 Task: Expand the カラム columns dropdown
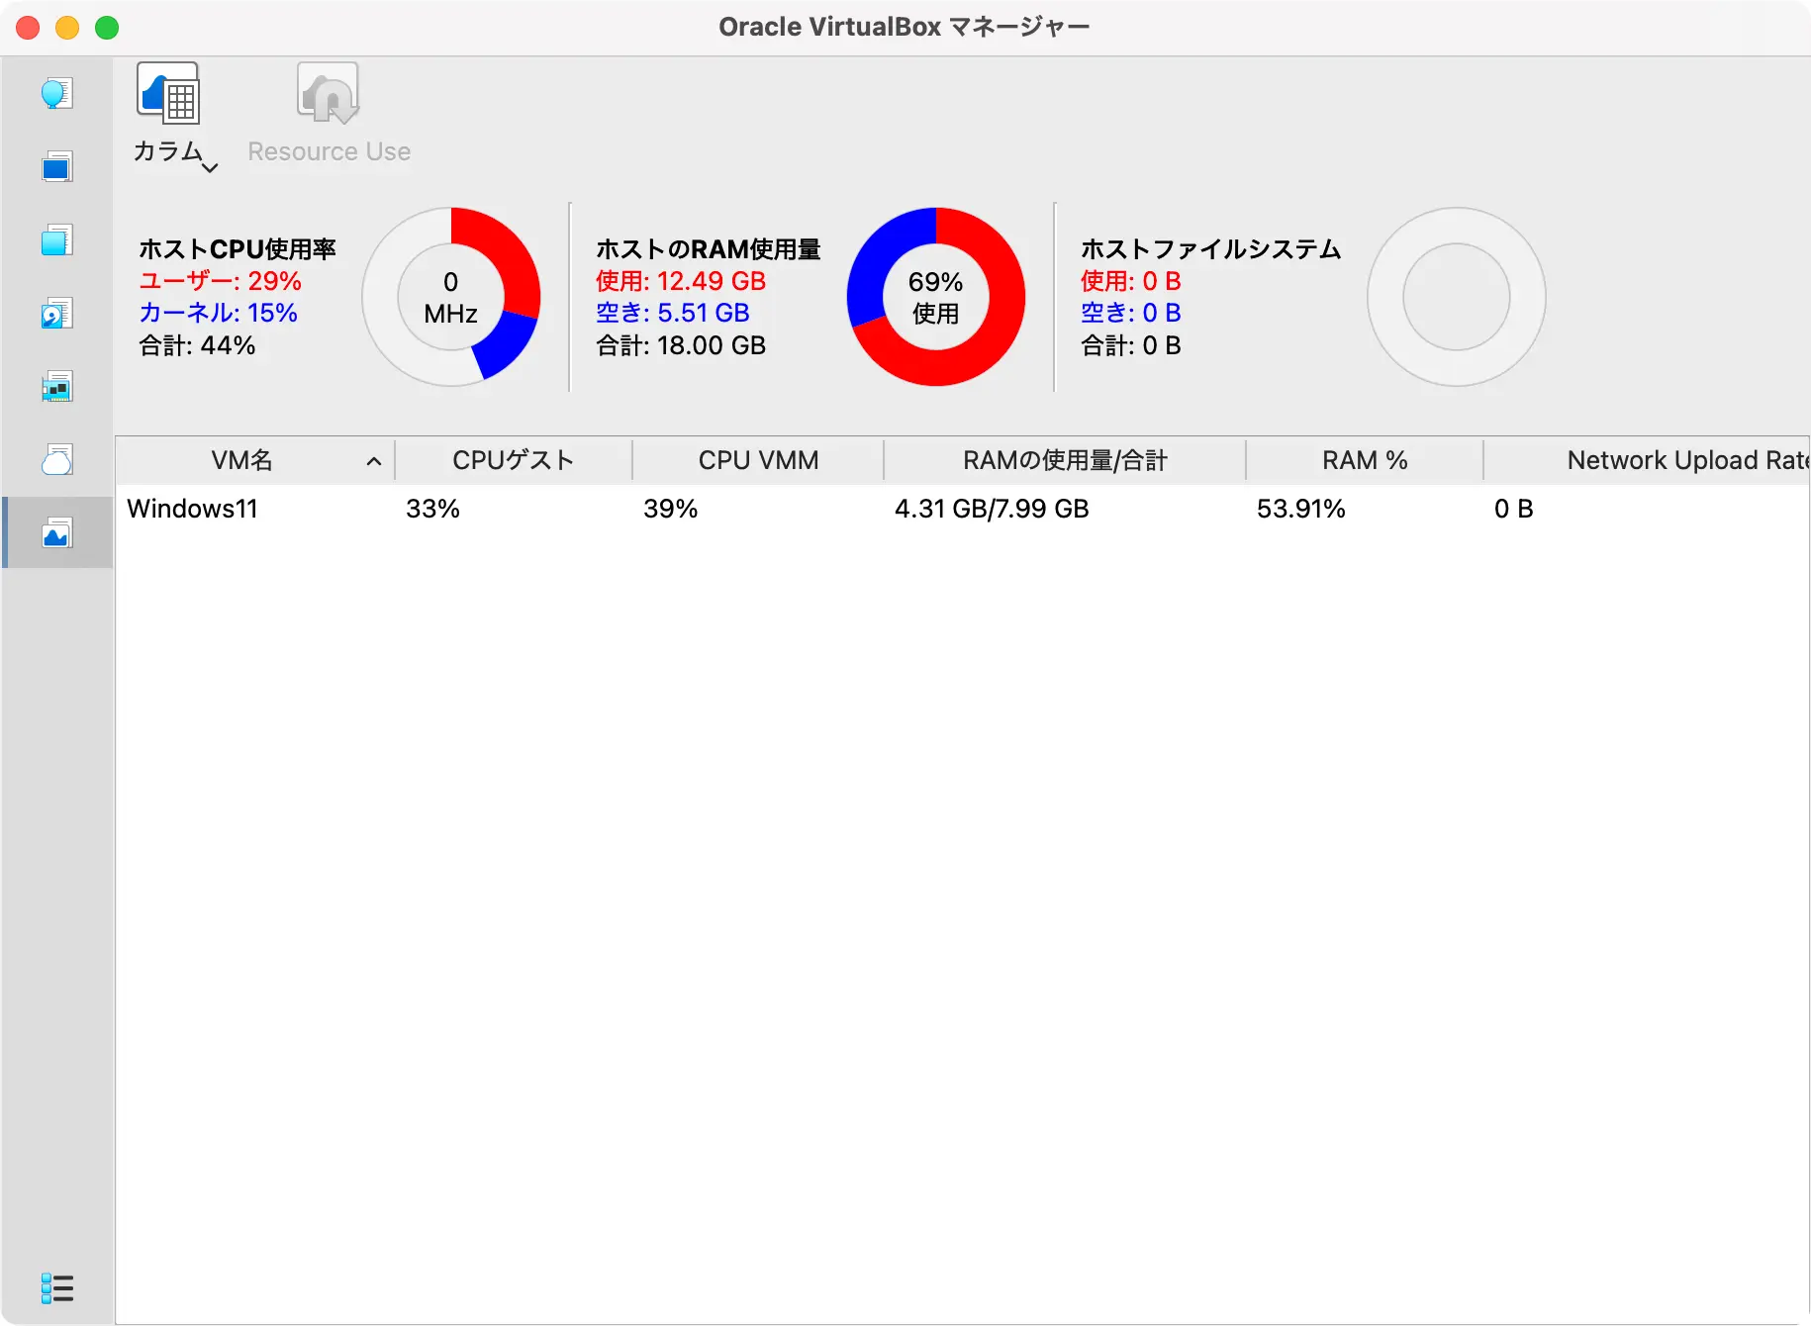pyautogui.click(x=174, y=114)
